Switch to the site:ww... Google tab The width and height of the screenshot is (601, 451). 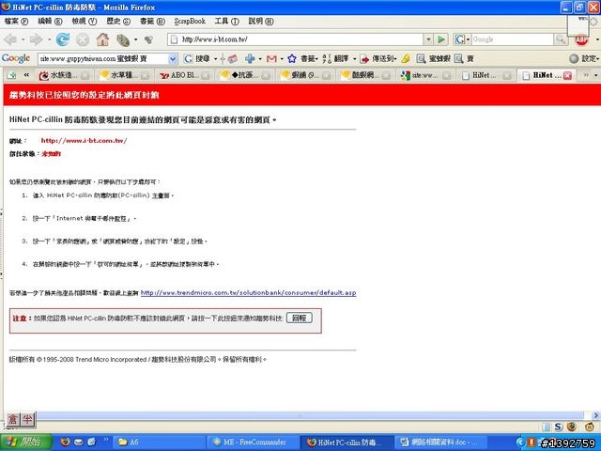coord(425,75)
